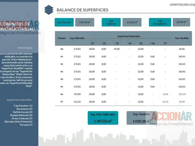Click the '45,00' cell in the PB row

pyautogui.click(x=117, y=49)
